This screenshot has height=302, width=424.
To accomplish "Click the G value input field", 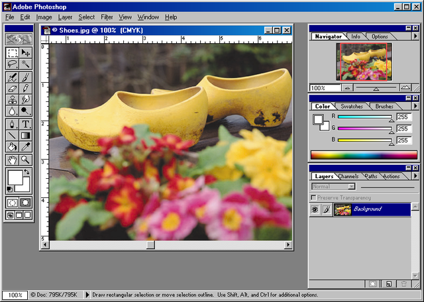I will (404, 128).
